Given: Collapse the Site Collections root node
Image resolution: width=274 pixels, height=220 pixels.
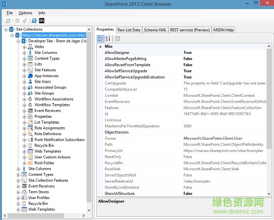Looking at the screenshot, I should tap(5, 30).
